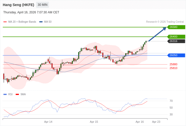The width and height of the screenshot is (186, 126).
Task: Click the 30 MIN timeframe badge
Action: (x=42, y=5)
